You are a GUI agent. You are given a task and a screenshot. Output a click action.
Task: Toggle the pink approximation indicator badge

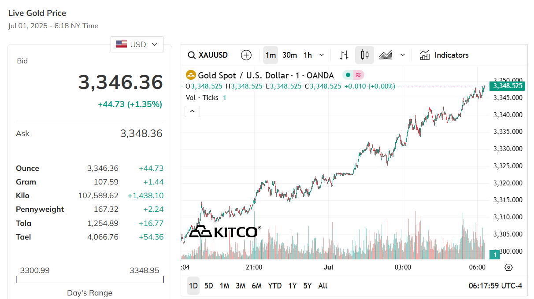(359, 75)
